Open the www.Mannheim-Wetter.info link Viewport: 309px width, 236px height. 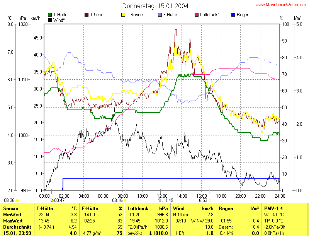[281, 5]
